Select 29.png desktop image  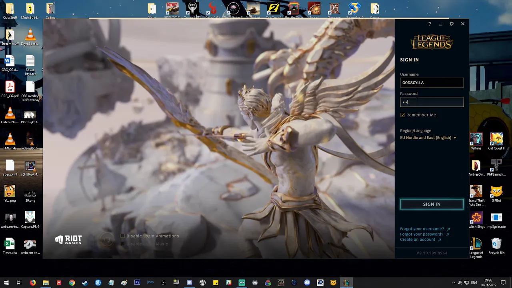pyautogui.click(x=30, y=194)
